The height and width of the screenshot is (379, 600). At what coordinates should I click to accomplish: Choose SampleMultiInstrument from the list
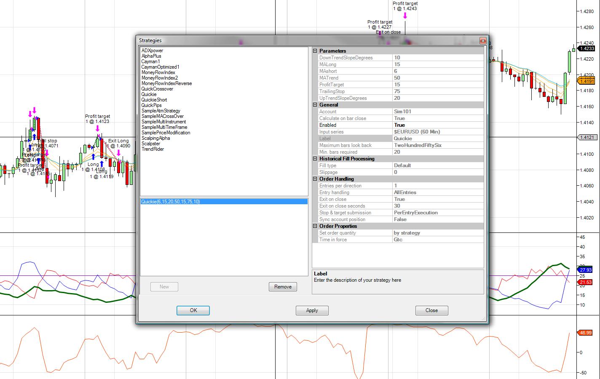tap(163, 122)
